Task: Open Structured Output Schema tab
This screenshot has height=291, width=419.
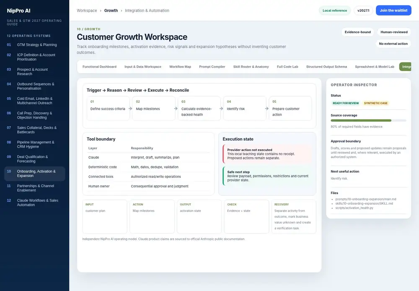Action: (326, 67)
